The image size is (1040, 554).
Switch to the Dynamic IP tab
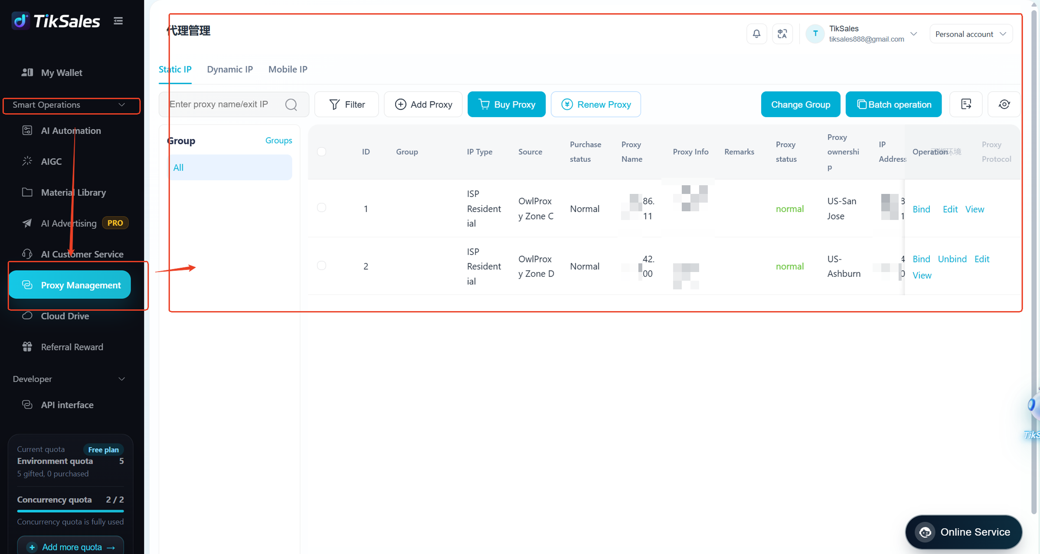pos(230,69)
